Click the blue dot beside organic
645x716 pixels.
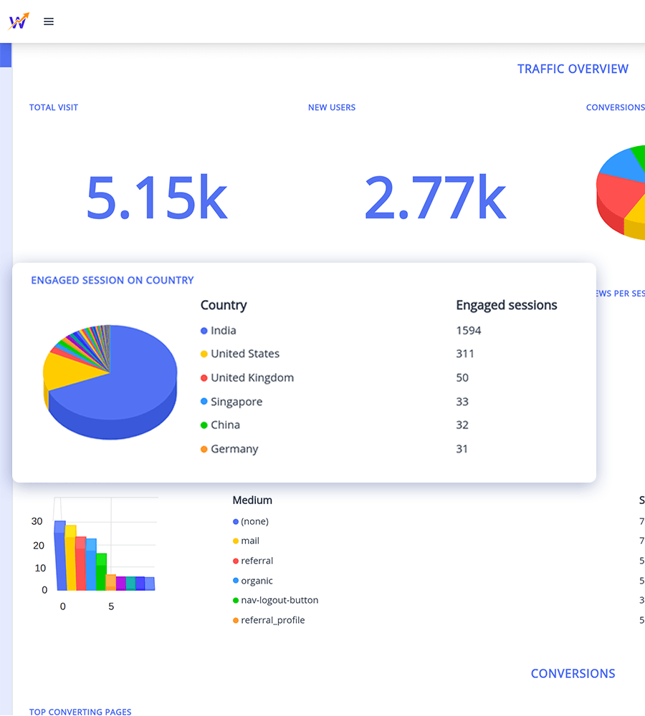[x=235, y=580]
